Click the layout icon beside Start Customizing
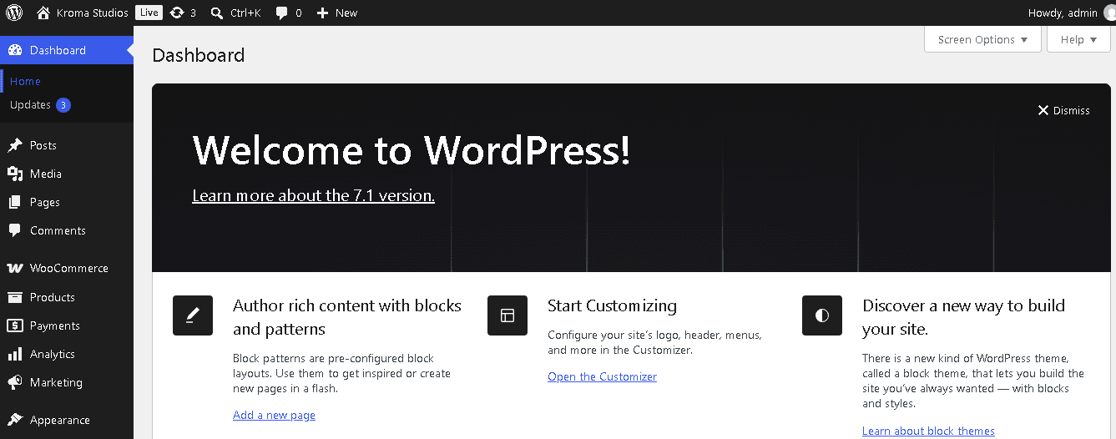 pyautogui.click(x=508, y=315)
